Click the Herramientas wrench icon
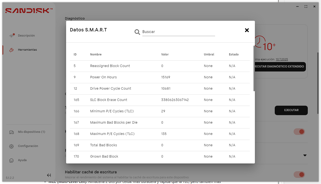 tap(12, 50)
